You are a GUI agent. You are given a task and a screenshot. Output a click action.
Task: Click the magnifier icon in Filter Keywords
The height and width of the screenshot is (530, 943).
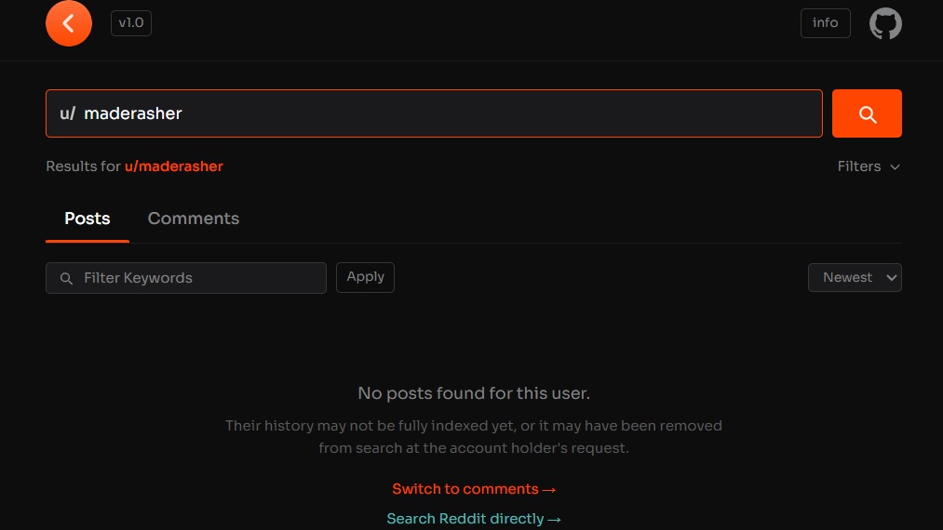[x=67, y=278]
